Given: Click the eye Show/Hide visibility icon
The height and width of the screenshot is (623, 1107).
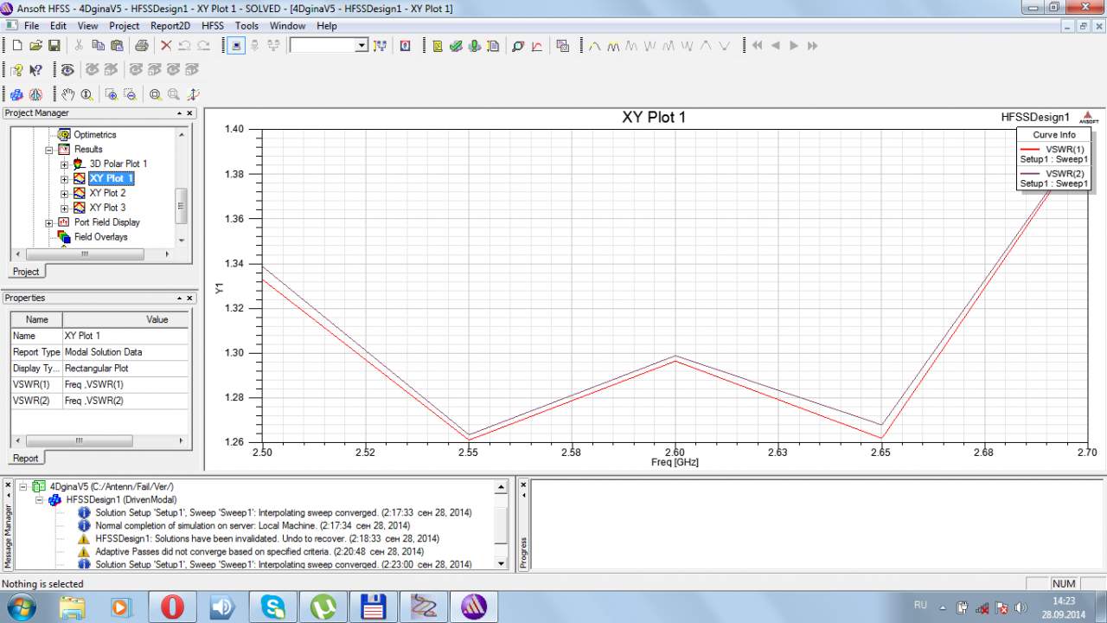Looking at the screenshot, I should tap(67, 70).
